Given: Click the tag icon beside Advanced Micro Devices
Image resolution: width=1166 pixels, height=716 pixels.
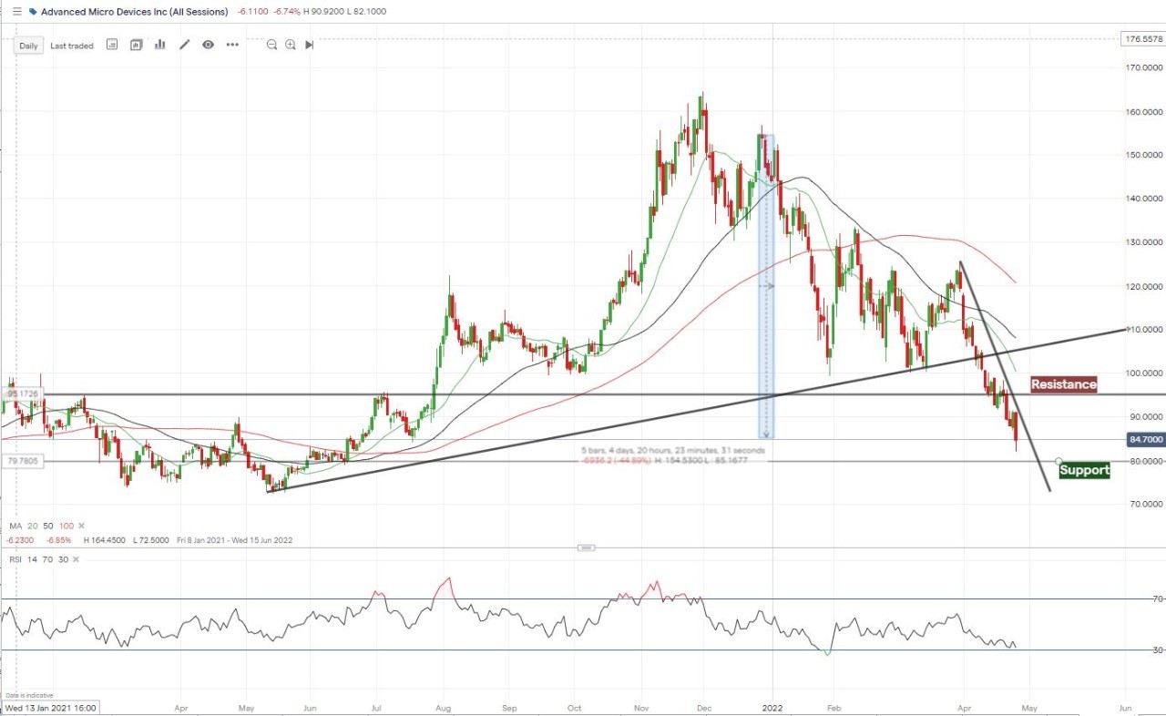Looking at the screenshot, I should (34, 12).
